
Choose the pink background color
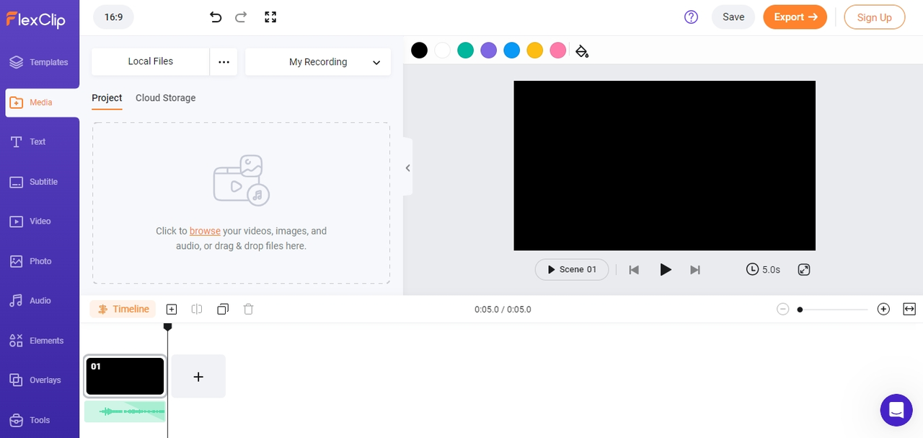557,50
